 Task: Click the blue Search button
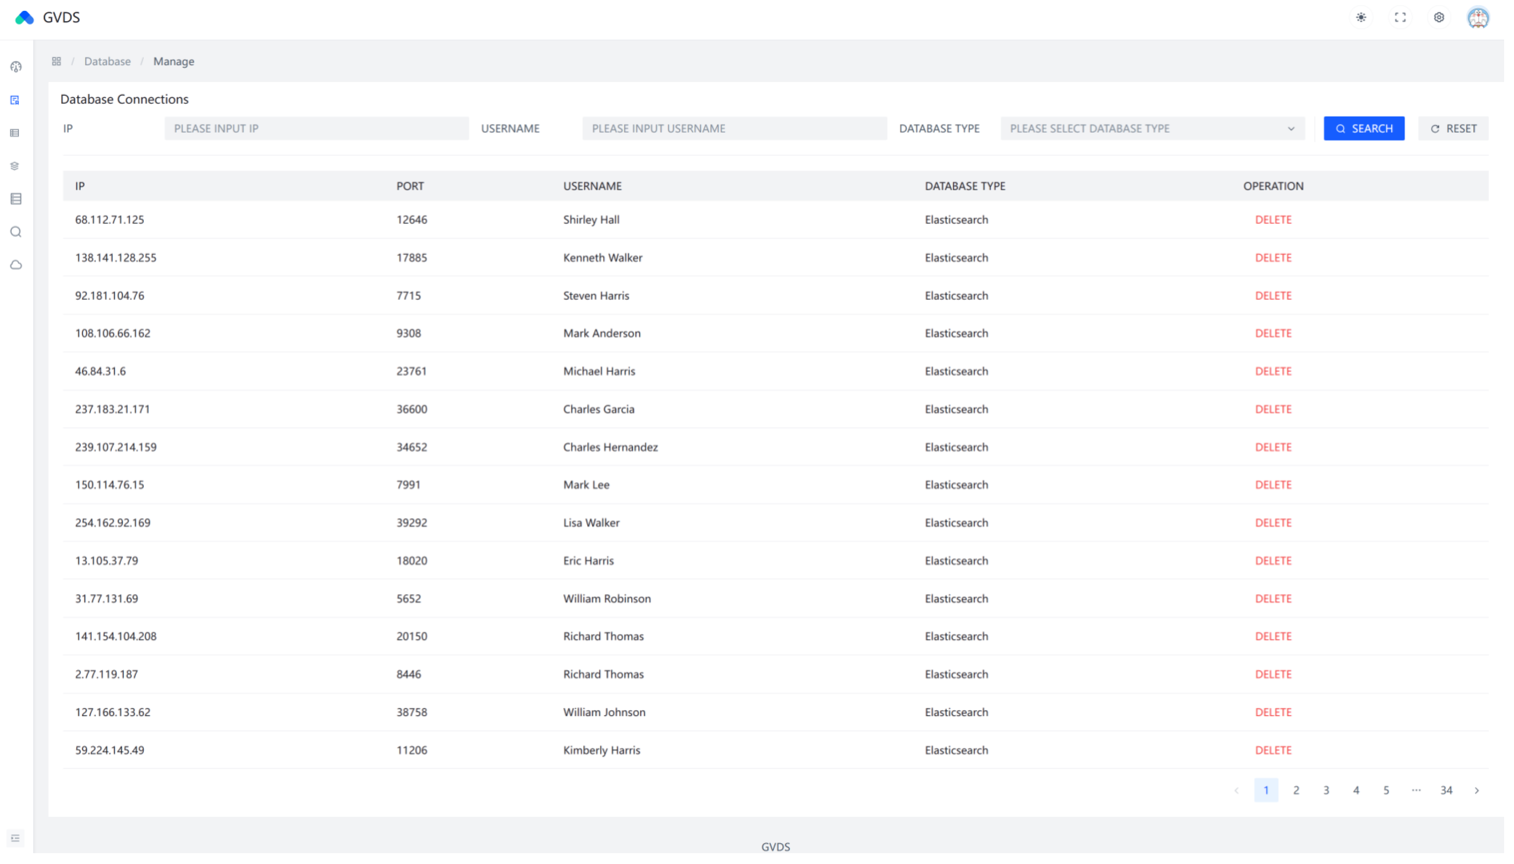click(x=1364, y=129)
